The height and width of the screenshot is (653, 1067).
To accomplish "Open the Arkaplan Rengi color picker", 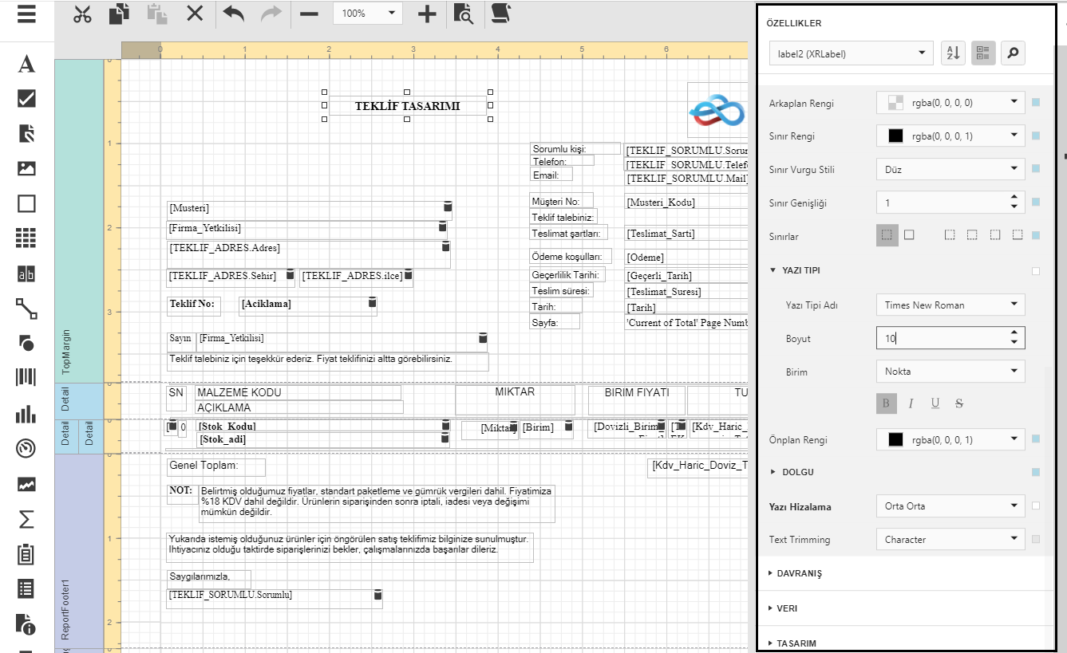I will [x=950, y=102].
